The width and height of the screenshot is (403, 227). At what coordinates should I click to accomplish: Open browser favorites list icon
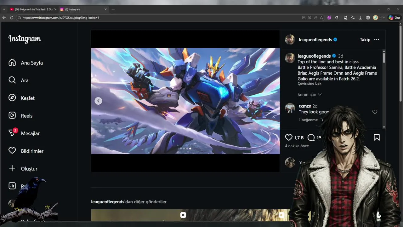coord(353,18)
